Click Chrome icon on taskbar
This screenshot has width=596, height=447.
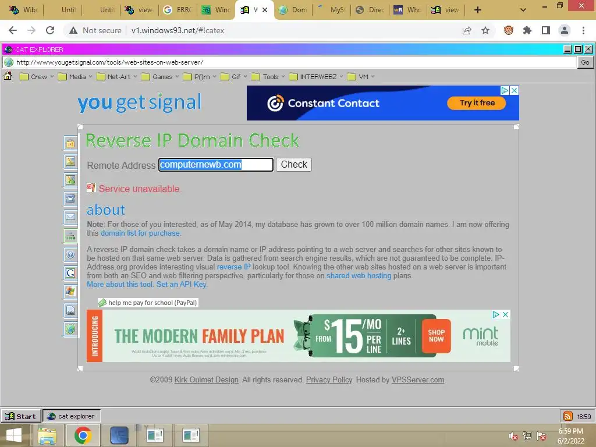[x=83, y=435]
